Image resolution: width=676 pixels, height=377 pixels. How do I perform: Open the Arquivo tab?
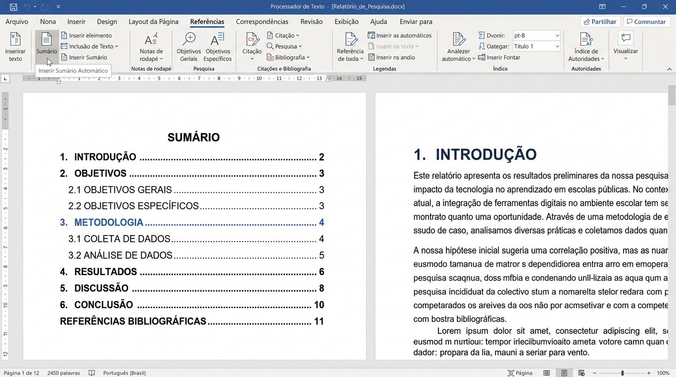point(17,22)
